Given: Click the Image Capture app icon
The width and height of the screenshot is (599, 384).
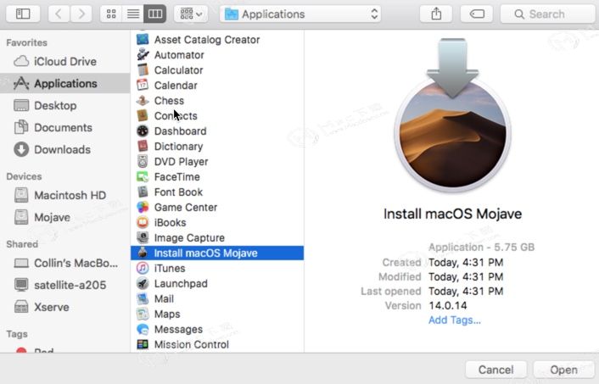Looking at the screenshot, I should click(x=143, y=238).
